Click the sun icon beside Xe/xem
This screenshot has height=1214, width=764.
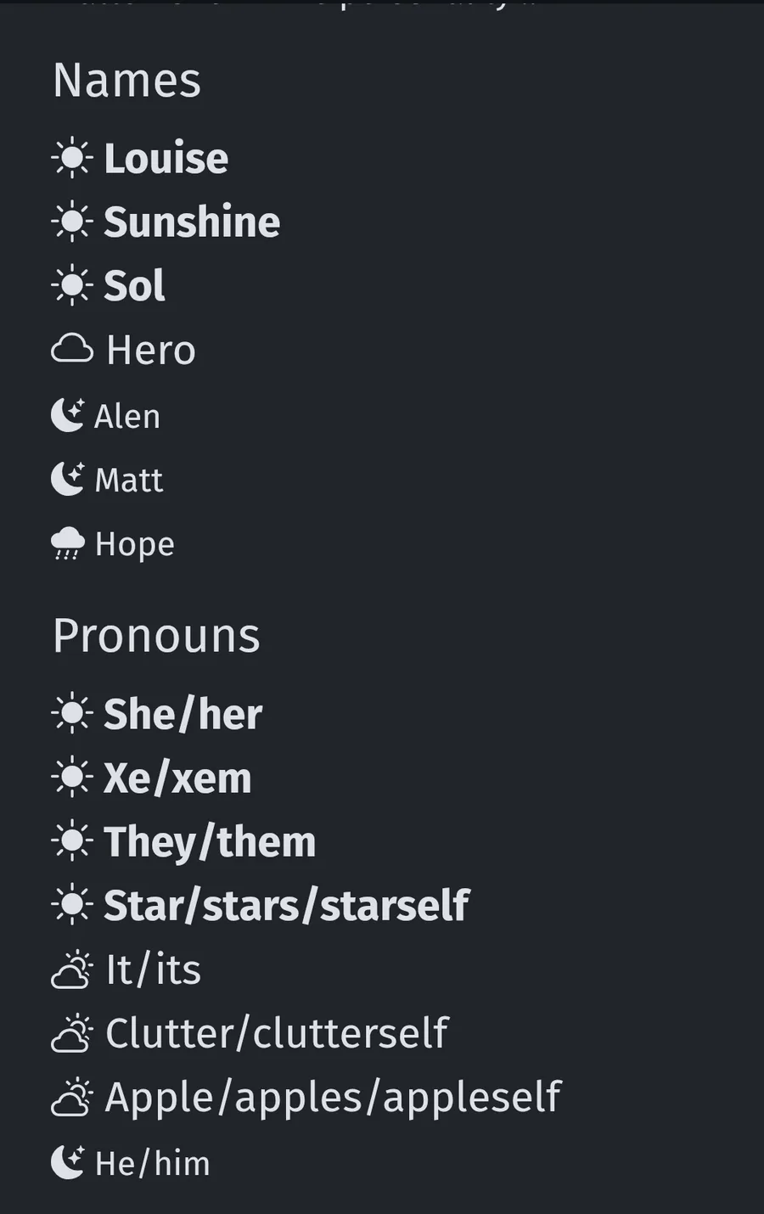coord(72,778)
